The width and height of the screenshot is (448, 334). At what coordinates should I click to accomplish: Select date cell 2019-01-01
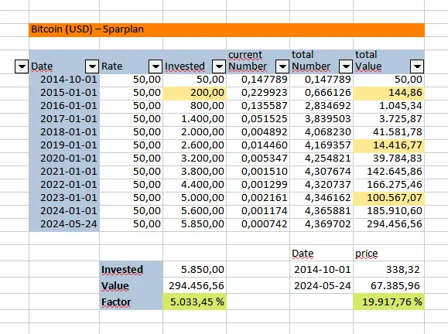pyautogui.click(x=64, y=145)
